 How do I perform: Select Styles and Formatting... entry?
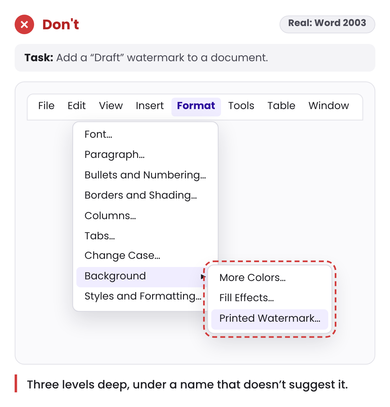click(x=143, y=297)
